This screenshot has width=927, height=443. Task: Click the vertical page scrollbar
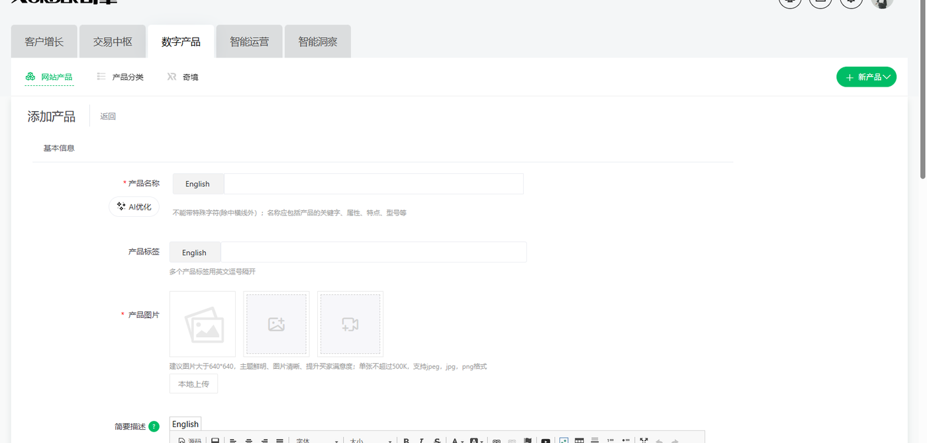923,90
